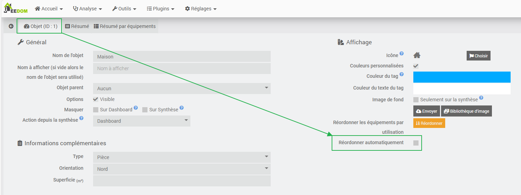Viewport: 521px width, 195px height.
Task: Click help icon next to Sur Dashboard
Action: [136, 108]
